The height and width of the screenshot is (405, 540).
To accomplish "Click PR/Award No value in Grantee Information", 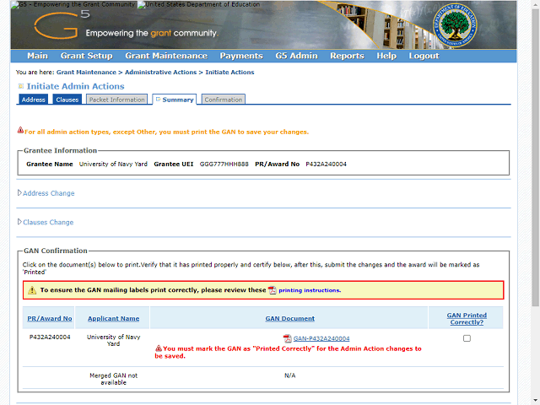I will 327,165.
